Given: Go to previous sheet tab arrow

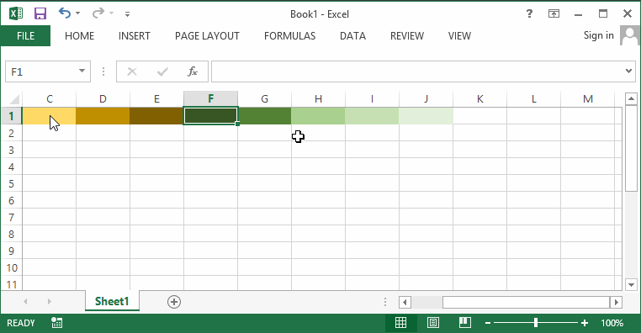Looking at the screenshot, I should click(x=25, y=302).
